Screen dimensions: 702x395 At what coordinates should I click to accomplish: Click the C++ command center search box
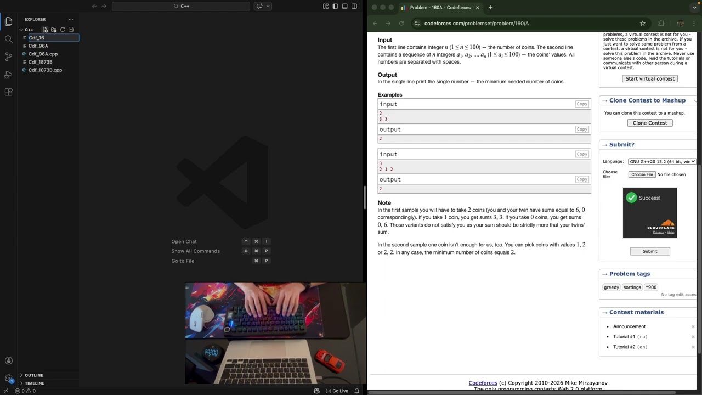(x=181, y=6)
